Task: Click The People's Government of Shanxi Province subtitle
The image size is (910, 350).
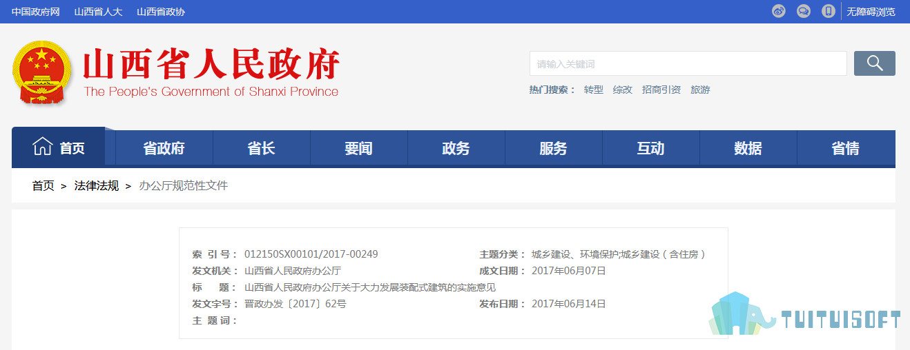Action: 211,92
